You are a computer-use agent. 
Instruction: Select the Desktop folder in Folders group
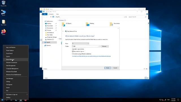click(90, 24)
